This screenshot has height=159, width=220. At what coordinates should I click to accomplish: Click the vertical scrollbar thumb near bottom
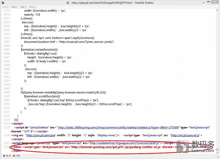[217, 149]
